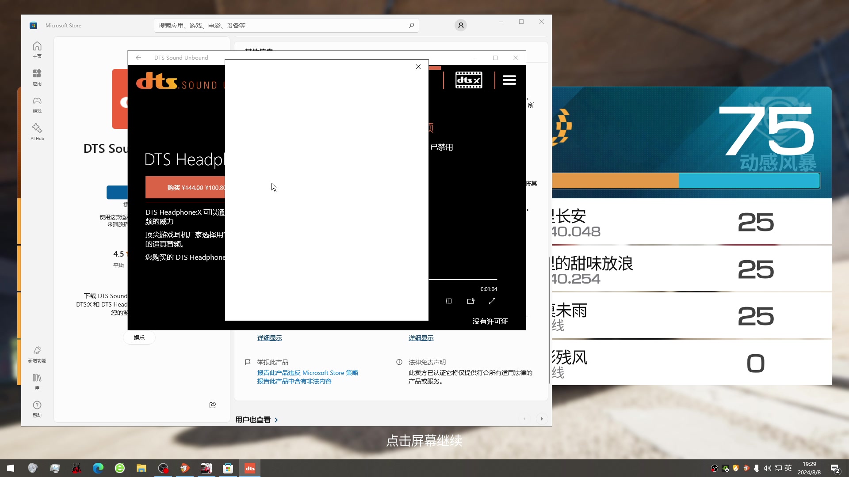Open Apps section in Microsoft Store
The height and width of the screenshot is (477, 849).
tap(37, 77)
